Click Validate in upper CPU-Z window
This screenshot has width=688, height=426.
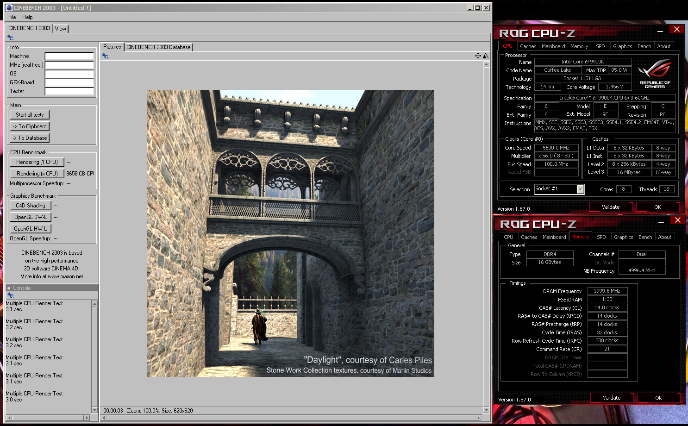click(611, 207)
